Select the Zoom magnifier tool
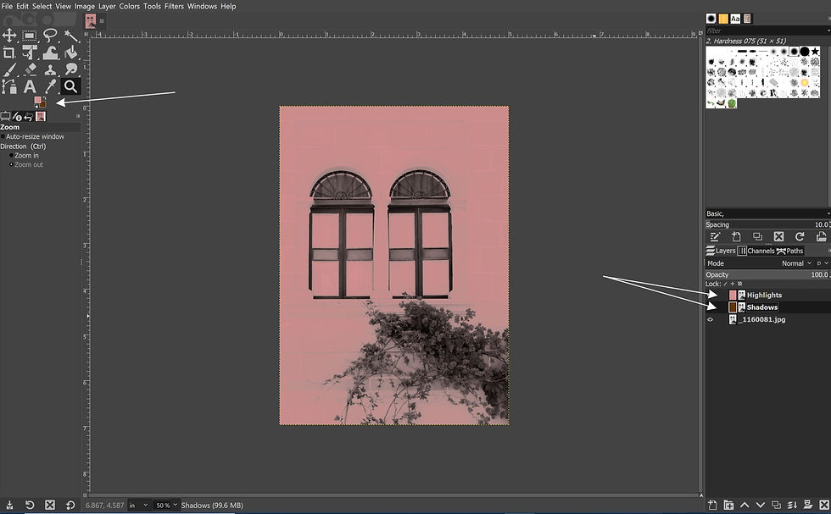Image resolution: width=831 pixels, height=514 pixels. (70, 86)
